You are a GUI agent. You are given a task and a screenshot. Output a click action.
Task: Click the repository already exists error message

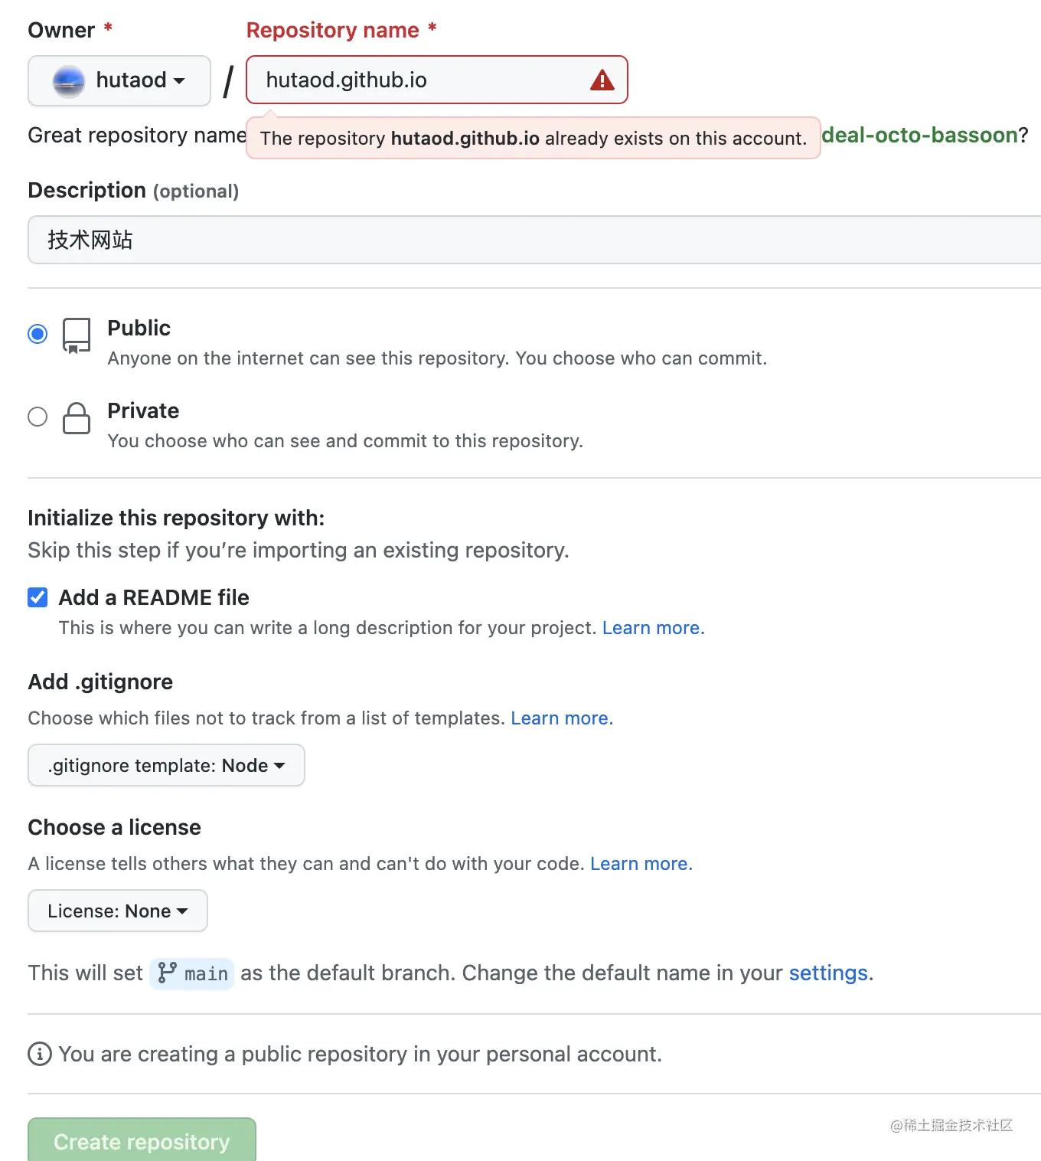point(534,139)
